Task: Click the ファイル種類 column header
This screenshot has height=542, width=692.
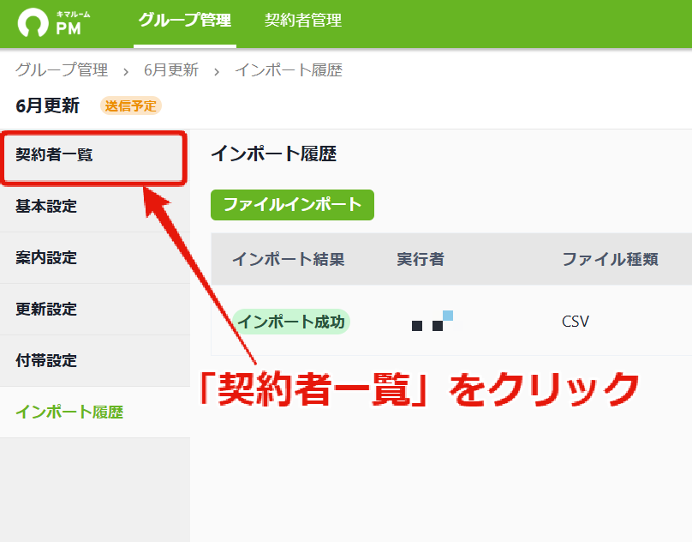Action: tap(610, 259)
